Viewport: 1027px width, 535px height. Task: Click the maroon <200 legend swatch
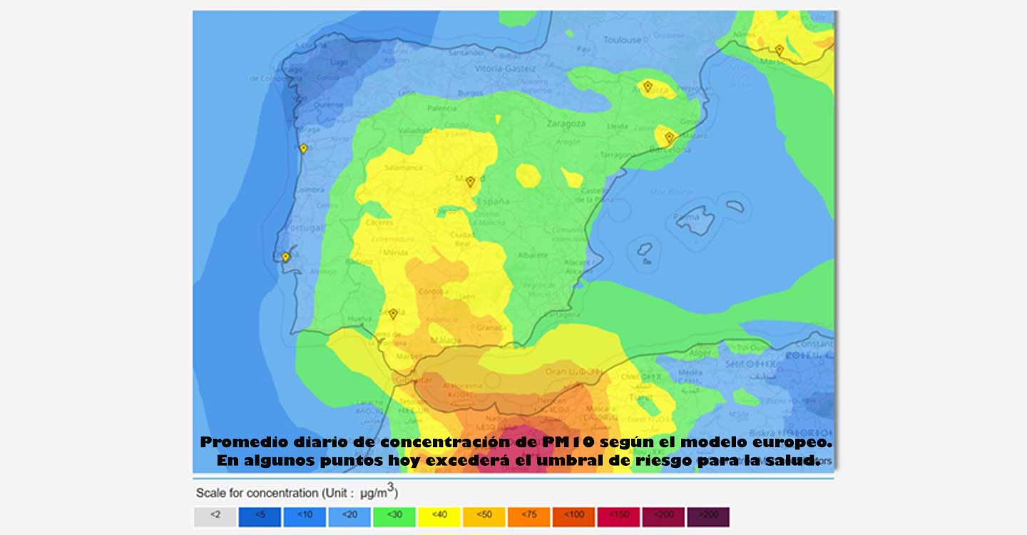pyautogui.click(x=664, y=517)
